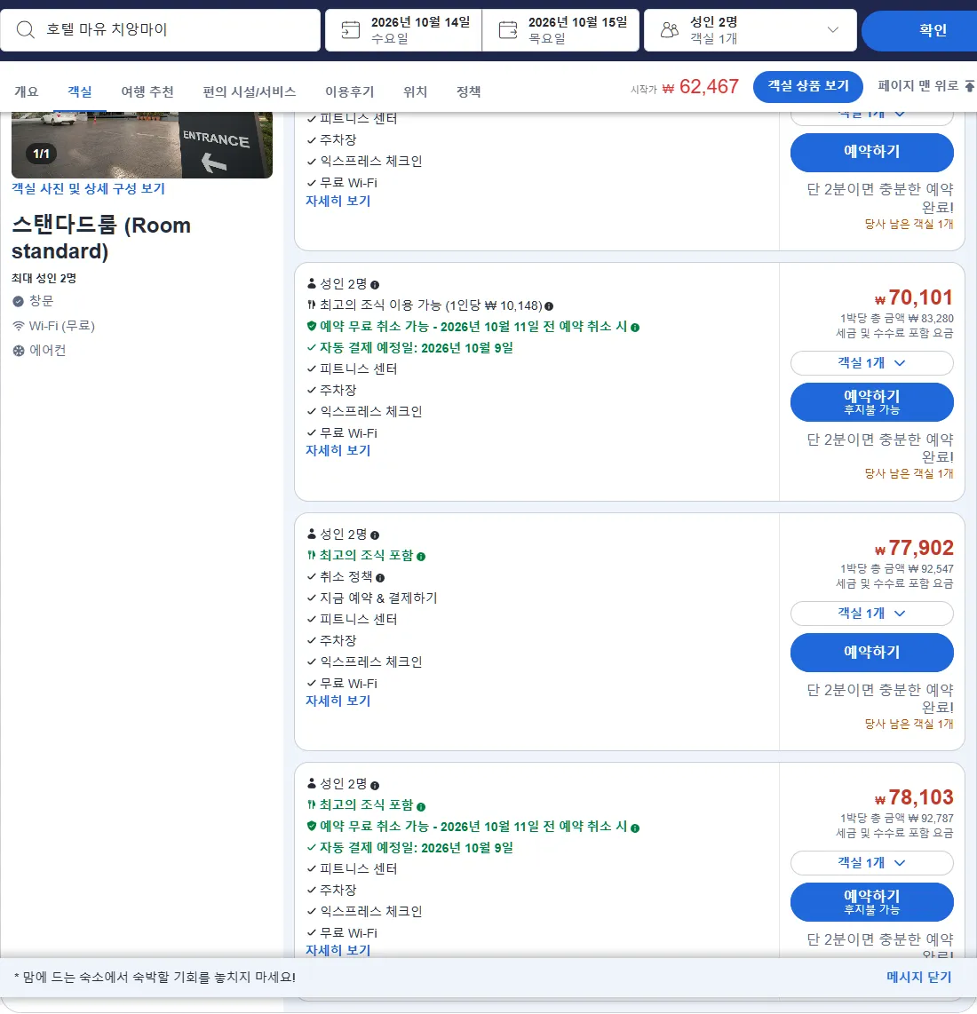Click info icon after free cancellation in ₩70,101 offer

635,328
